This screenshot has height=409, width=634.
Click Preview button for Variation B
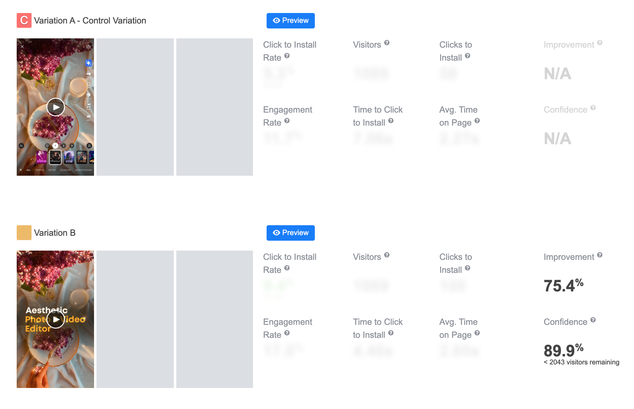pos(290,233)
